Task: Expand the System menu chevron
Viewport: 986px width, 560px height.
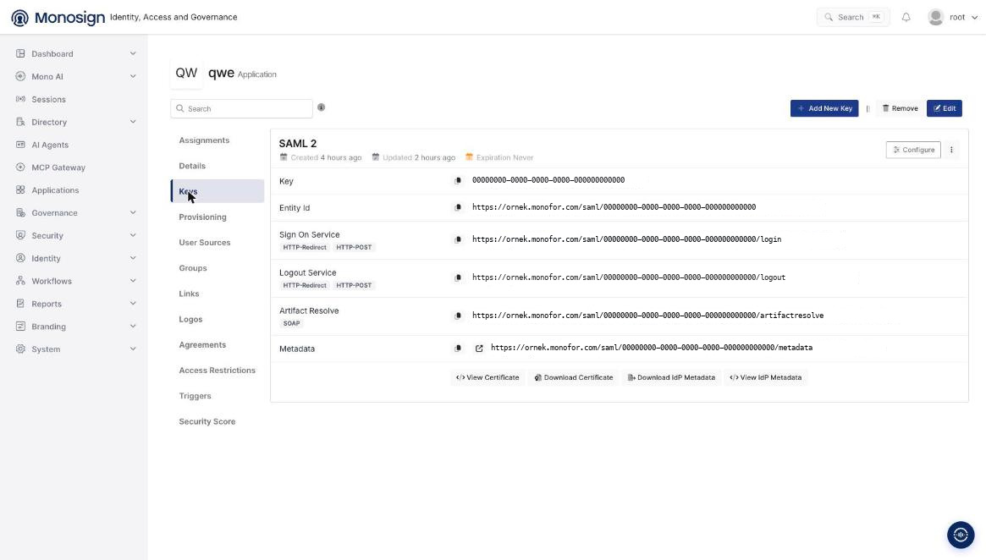Action: click(x=133, y=349)
